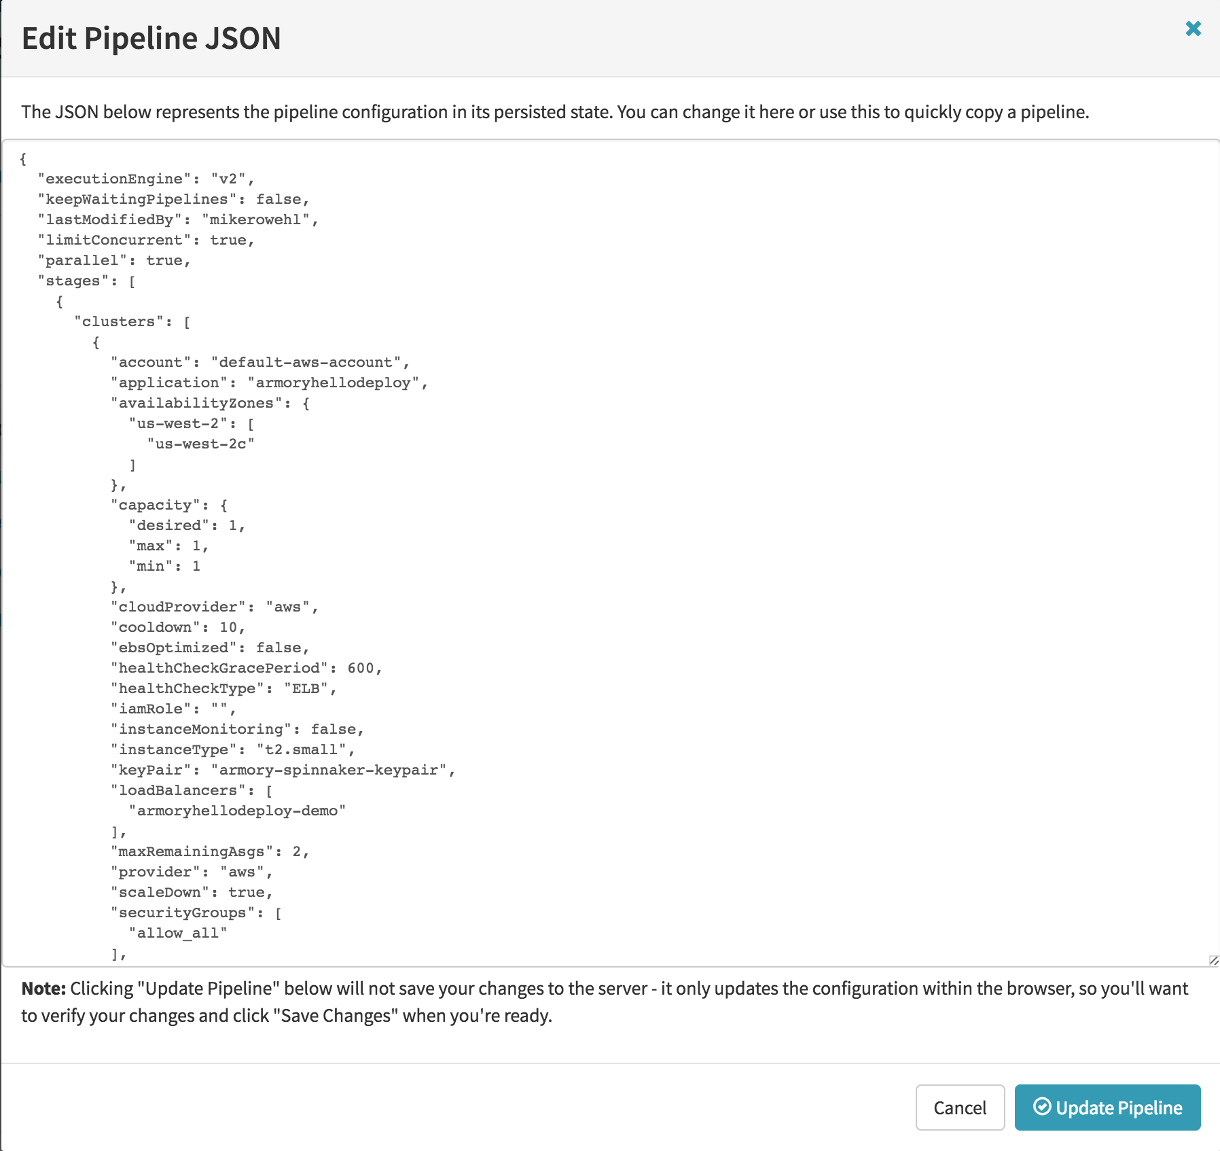
Task: Click the "ELB" healthCheckType value
Action: tap(306, 688)
